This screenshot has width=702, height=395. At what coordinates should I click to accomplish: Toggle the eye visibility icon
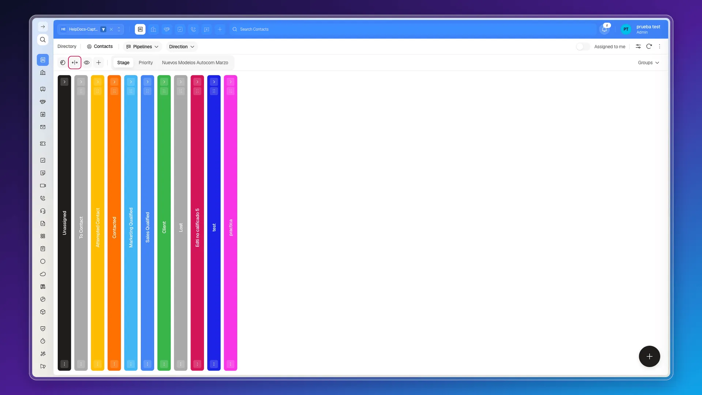click(87, 63)
